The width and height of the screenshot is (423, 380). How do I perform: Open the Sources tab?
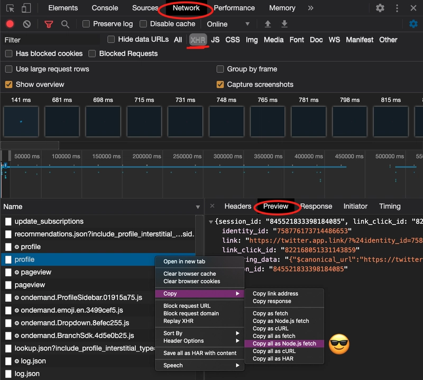(145, 8)
